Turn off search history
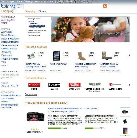 point(15,86)
